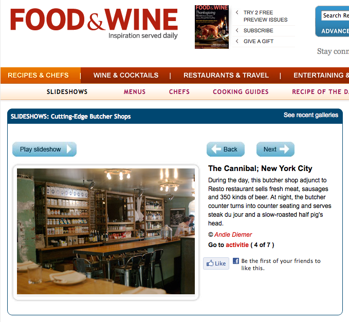The image size is (349, 322).
Task: Click the Andie Diemer photo credit link
Action: tap(233, 235)
